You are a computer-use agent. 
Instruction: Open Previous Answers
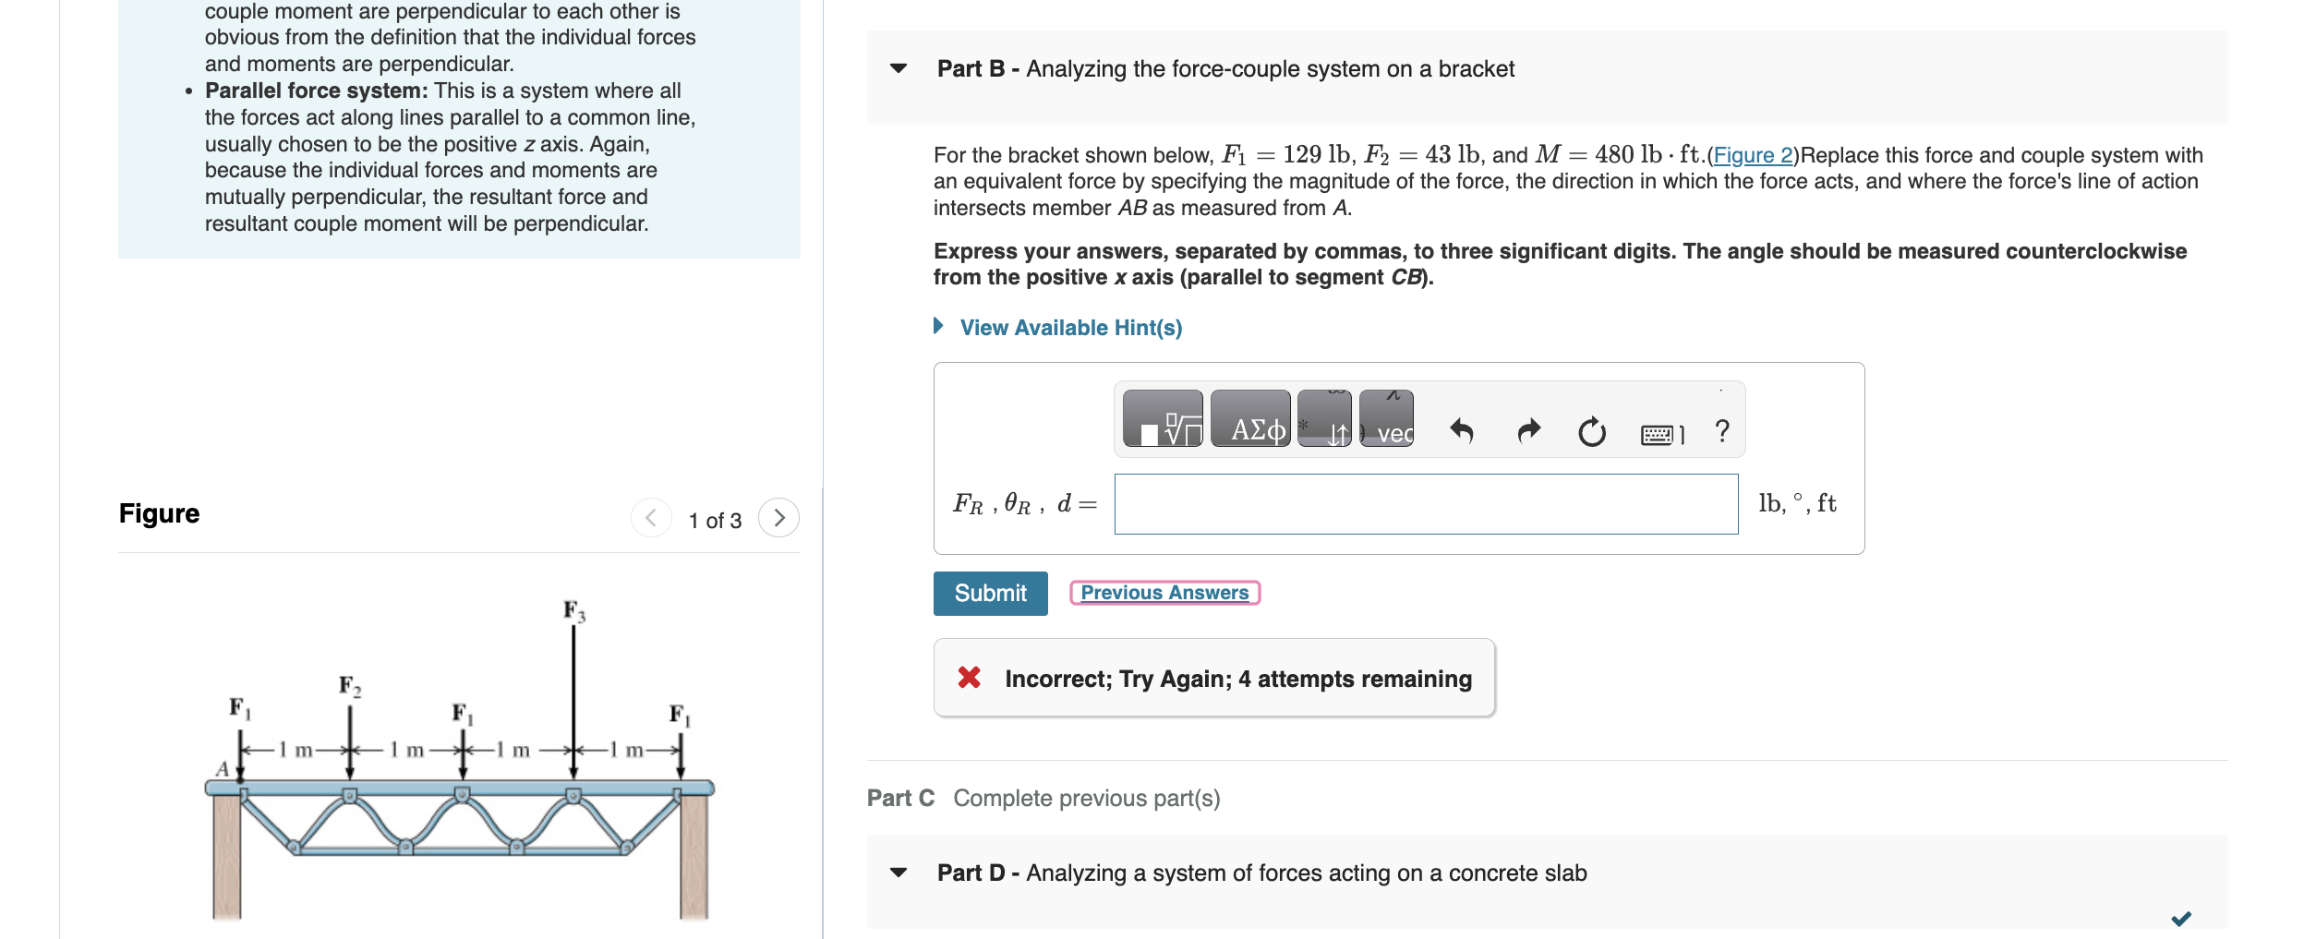[x=1164, y=592]
